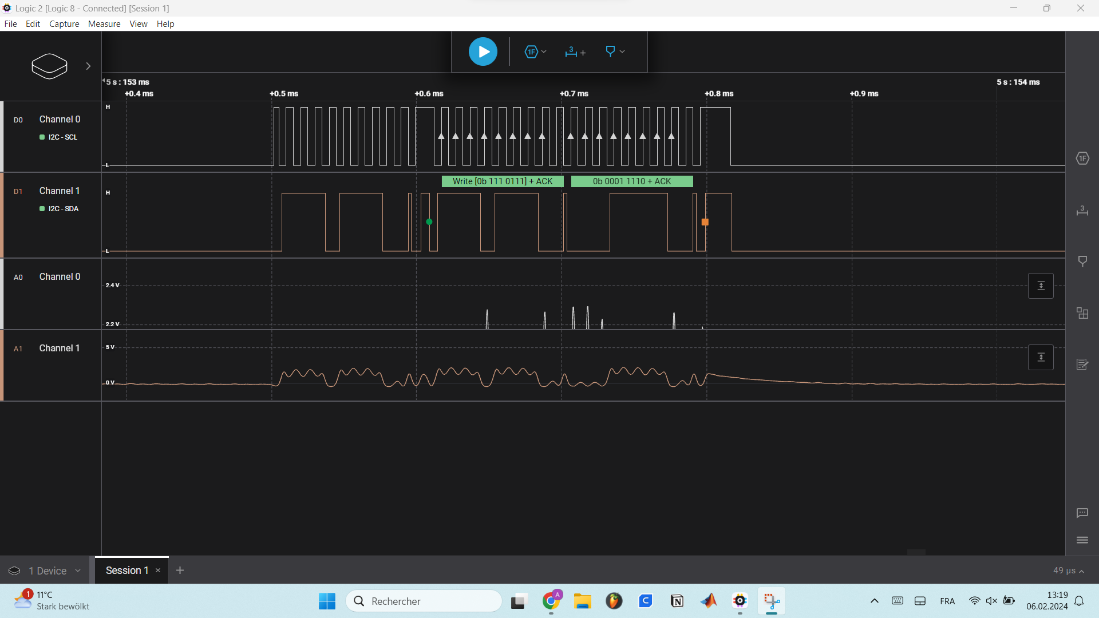Add a timing measurement from the top toolbar
Viewport: 1099px width, 618px height.
[575, 51]
